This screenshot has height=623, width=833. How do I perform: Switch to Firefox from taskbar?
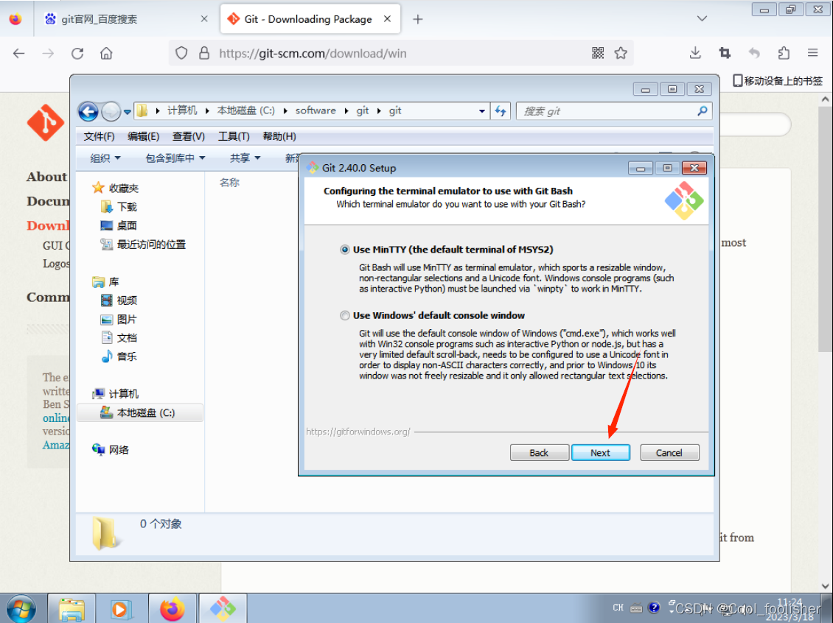click(x=172, y=609)
